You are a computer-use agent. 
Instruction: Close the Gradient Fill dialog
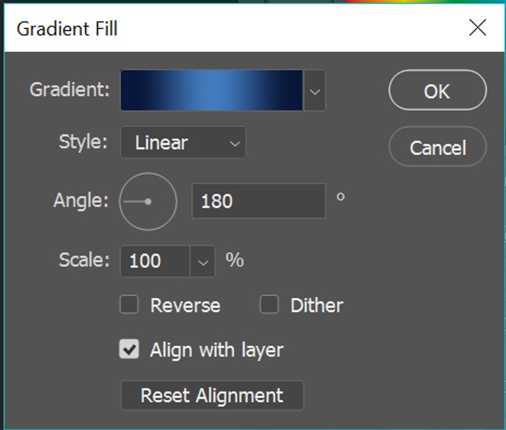click(478, 28)
